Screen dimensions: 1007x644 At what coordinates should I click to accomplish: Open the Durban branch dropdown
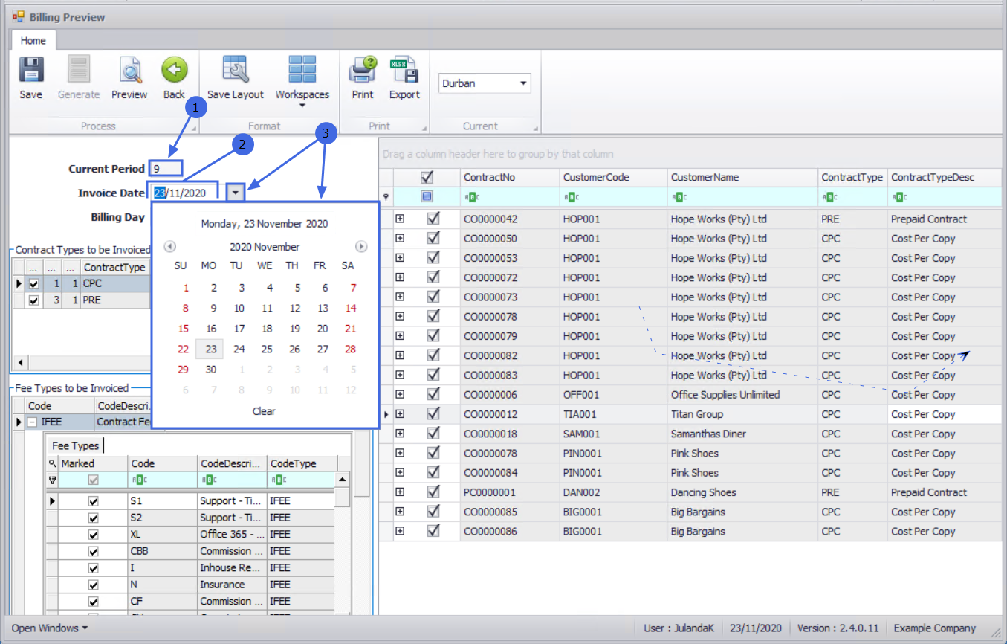tap(523, 83)
